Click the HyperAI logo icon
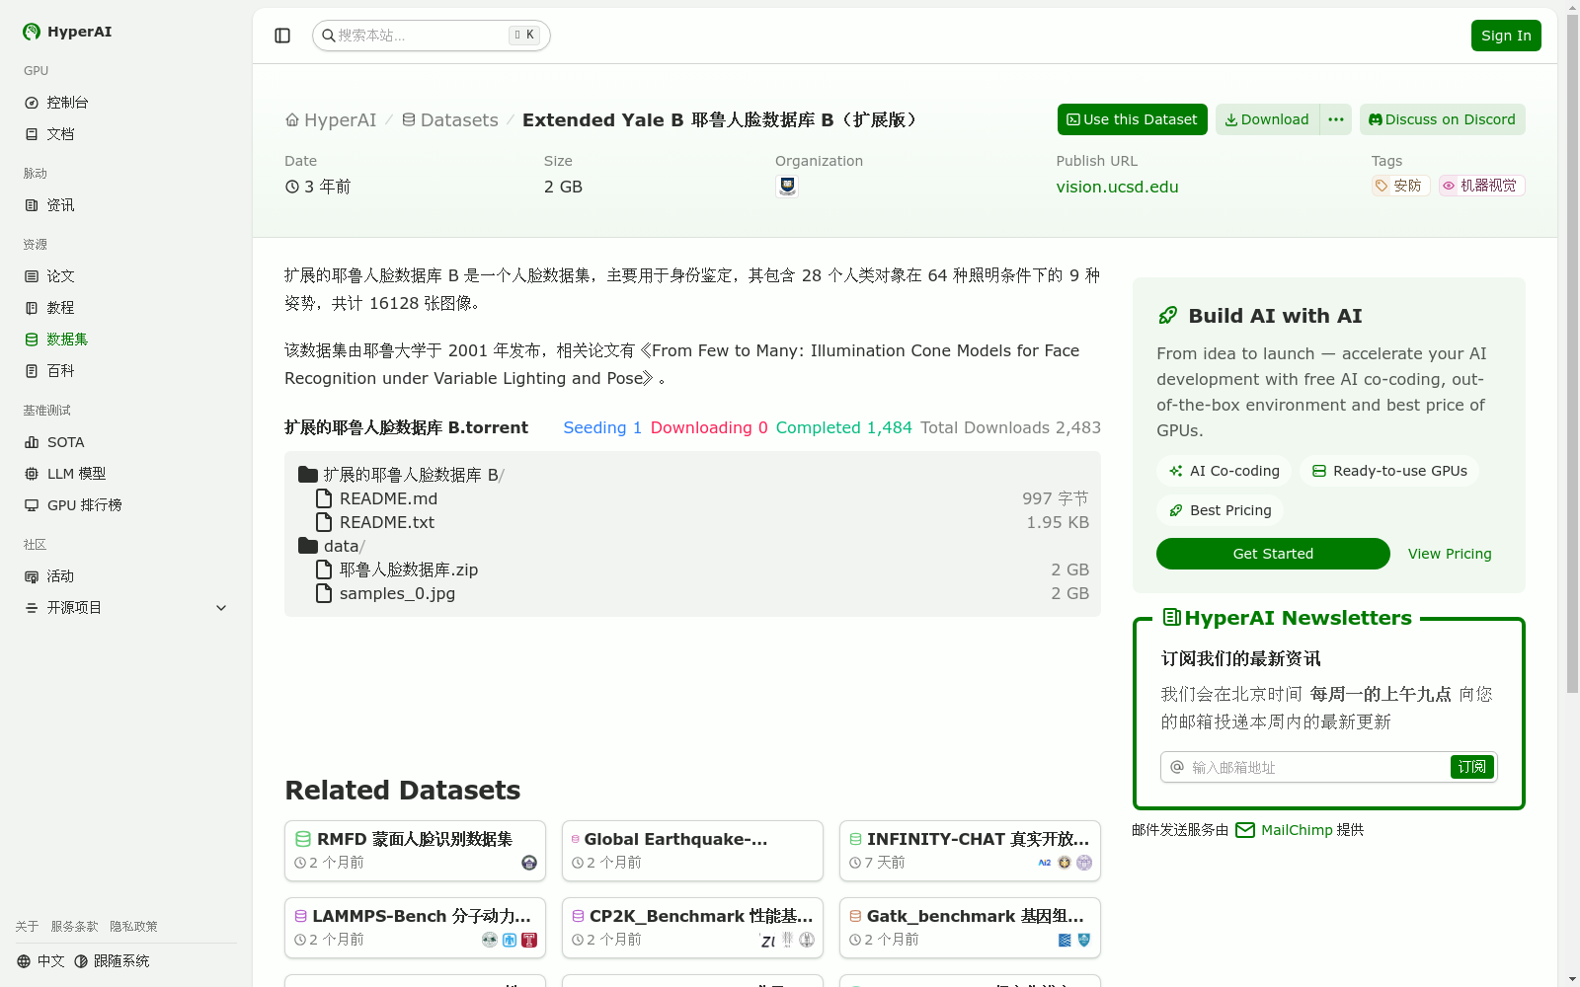 (x=32, y=32)
